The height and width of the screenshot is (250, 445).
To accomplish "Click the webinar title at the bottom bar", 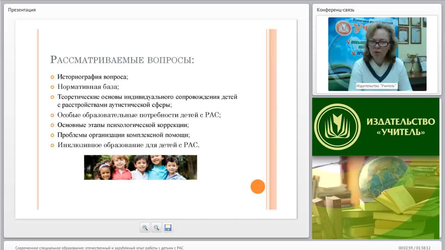I will (99, 248).
